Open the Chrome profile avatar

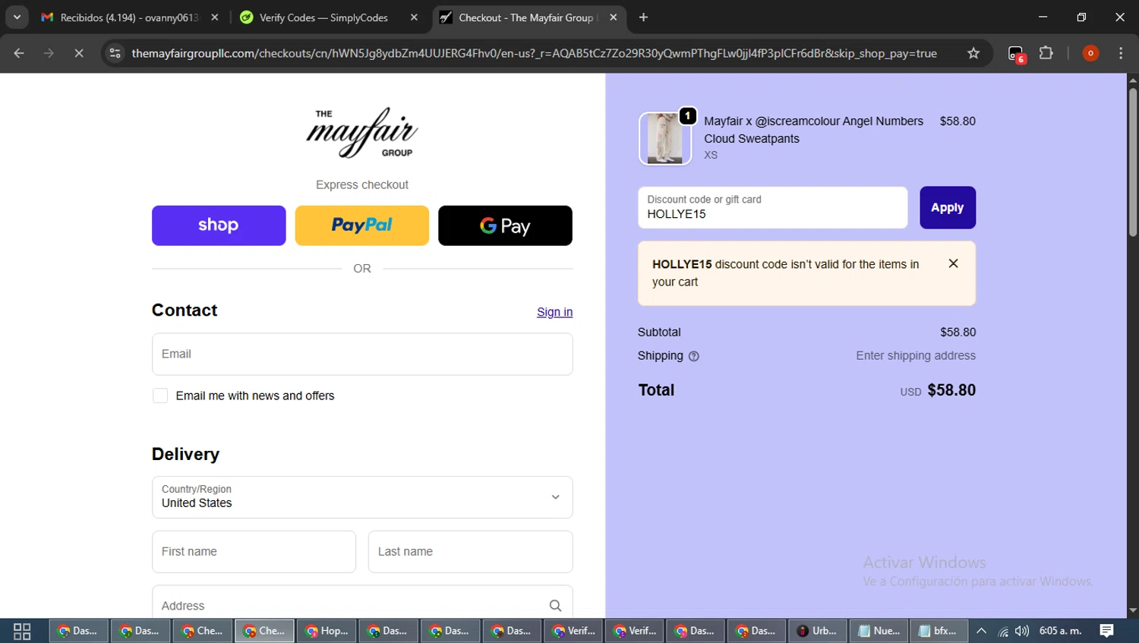pyautogui.click(x=1090, y=53)
